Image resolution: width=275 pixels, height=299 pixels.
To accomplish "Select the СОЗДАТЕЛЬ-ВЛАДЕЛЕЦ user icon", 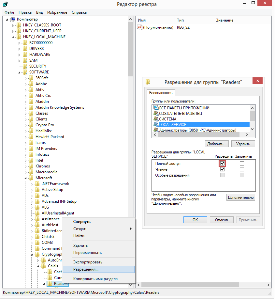I will (156, 113).
